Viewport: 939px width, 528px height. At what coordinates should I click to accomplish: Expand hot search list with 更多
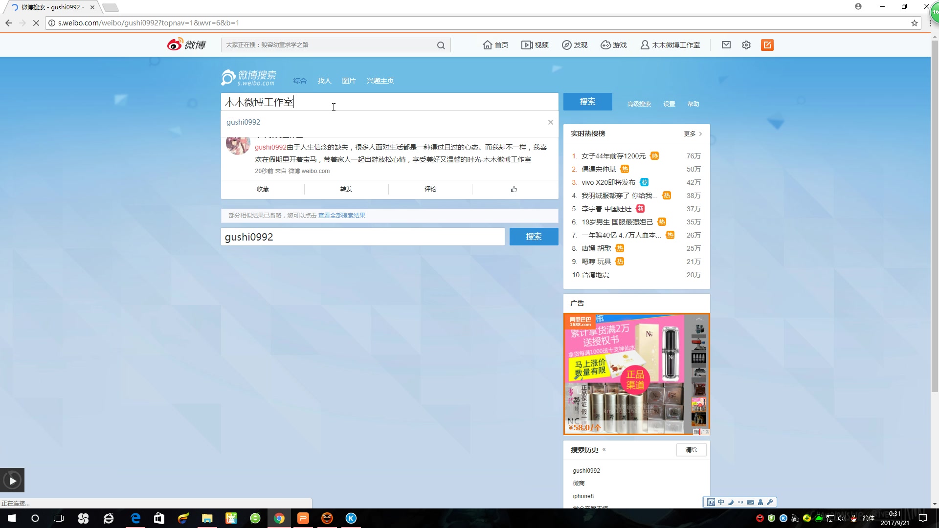pos(693,134)
